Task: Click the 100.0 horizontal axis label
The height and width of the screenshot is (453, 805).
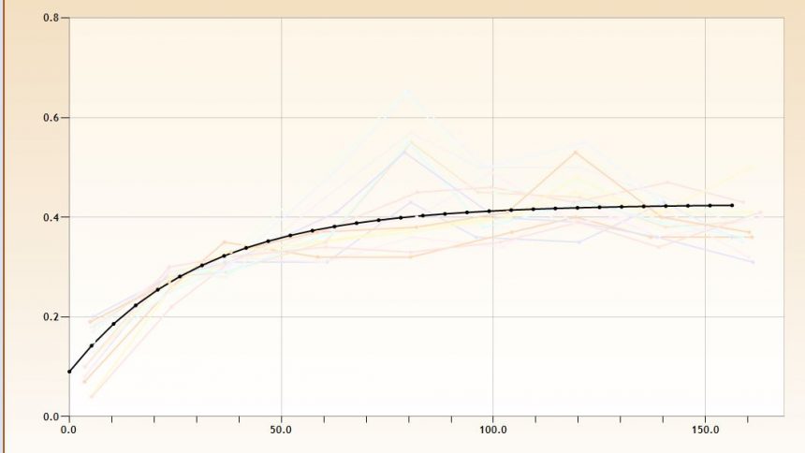Action: click(x=492, y=431)
